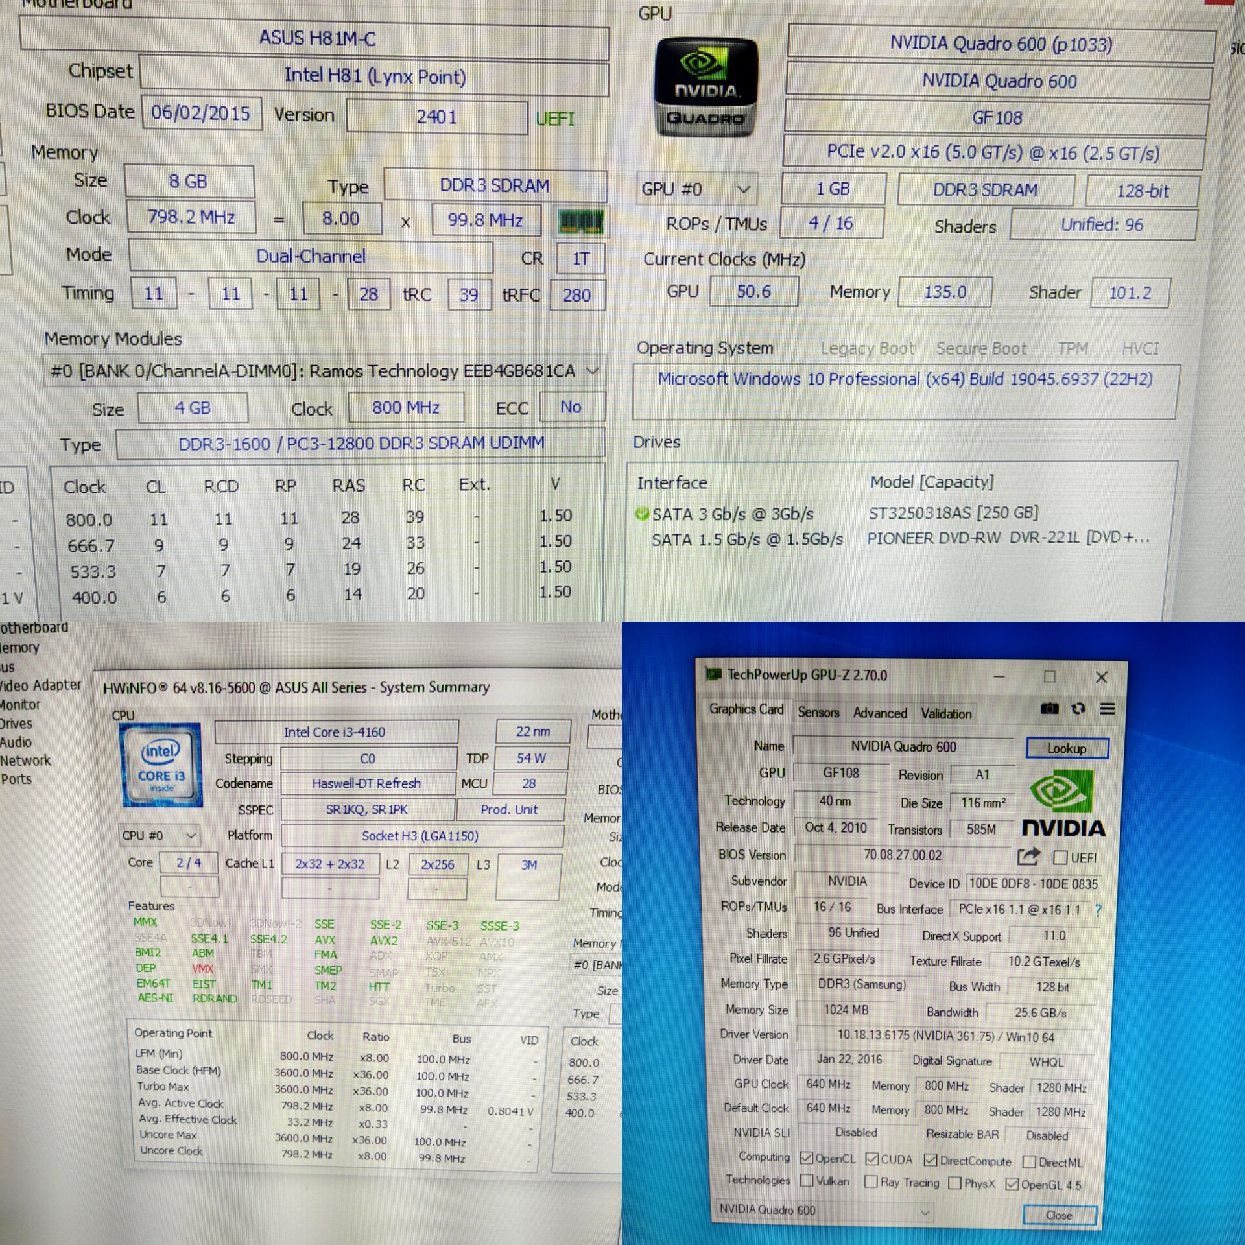Toggle the PhysX checkbox
Image resolution: width=1245 pixels, height=1245 pixels.
point(954,1183)
